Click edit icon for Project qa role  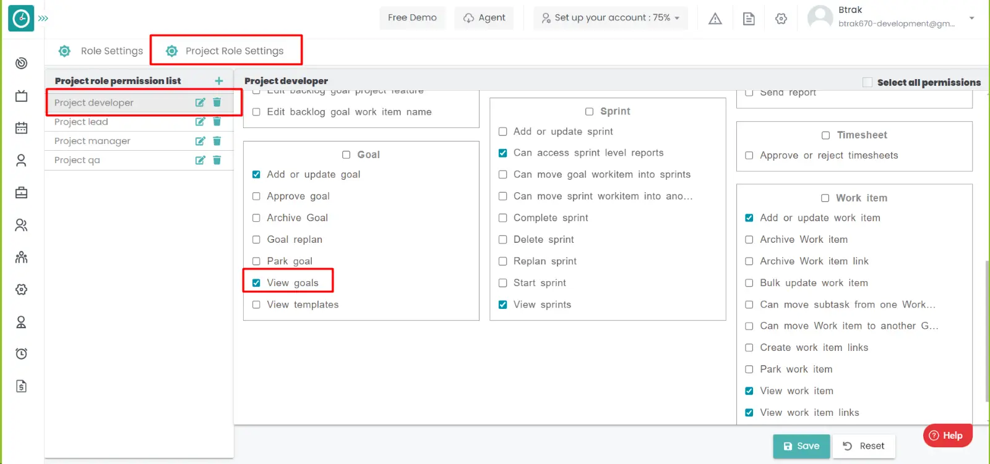coord(200,160)
